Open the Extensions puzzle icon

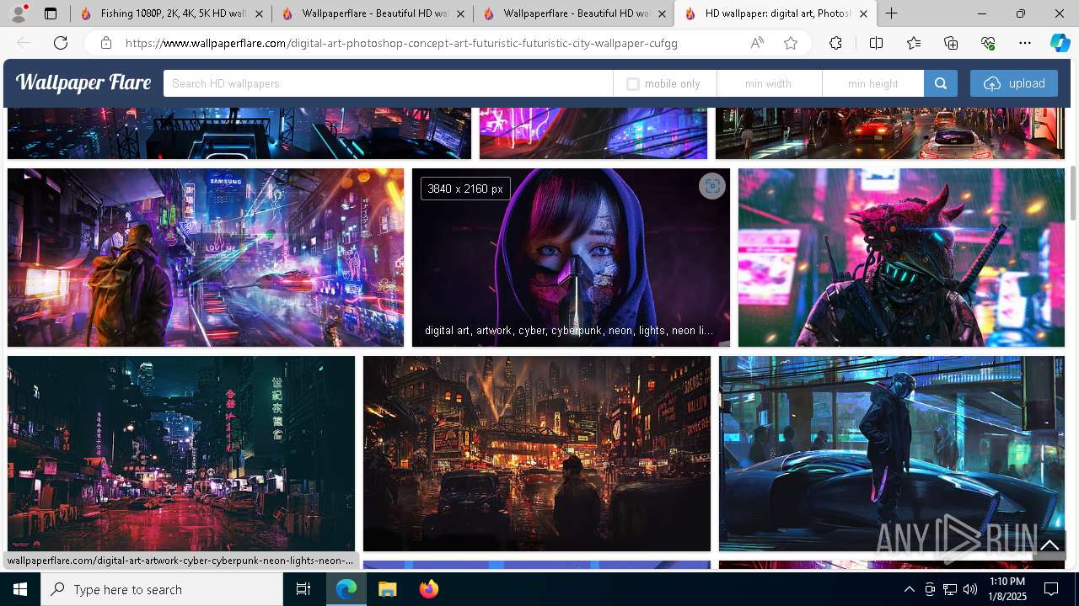pos(835,43)
